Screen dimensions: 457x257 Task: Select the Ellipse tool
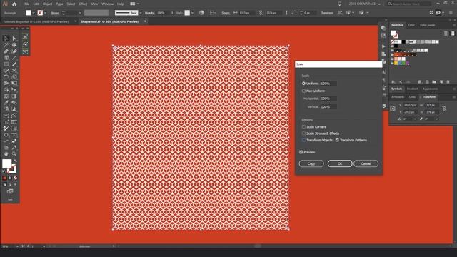(6, 135)
